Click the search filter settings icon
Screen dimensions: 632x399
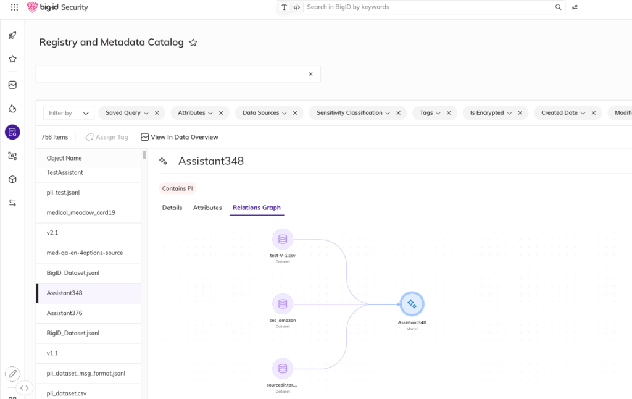point(575,7)
